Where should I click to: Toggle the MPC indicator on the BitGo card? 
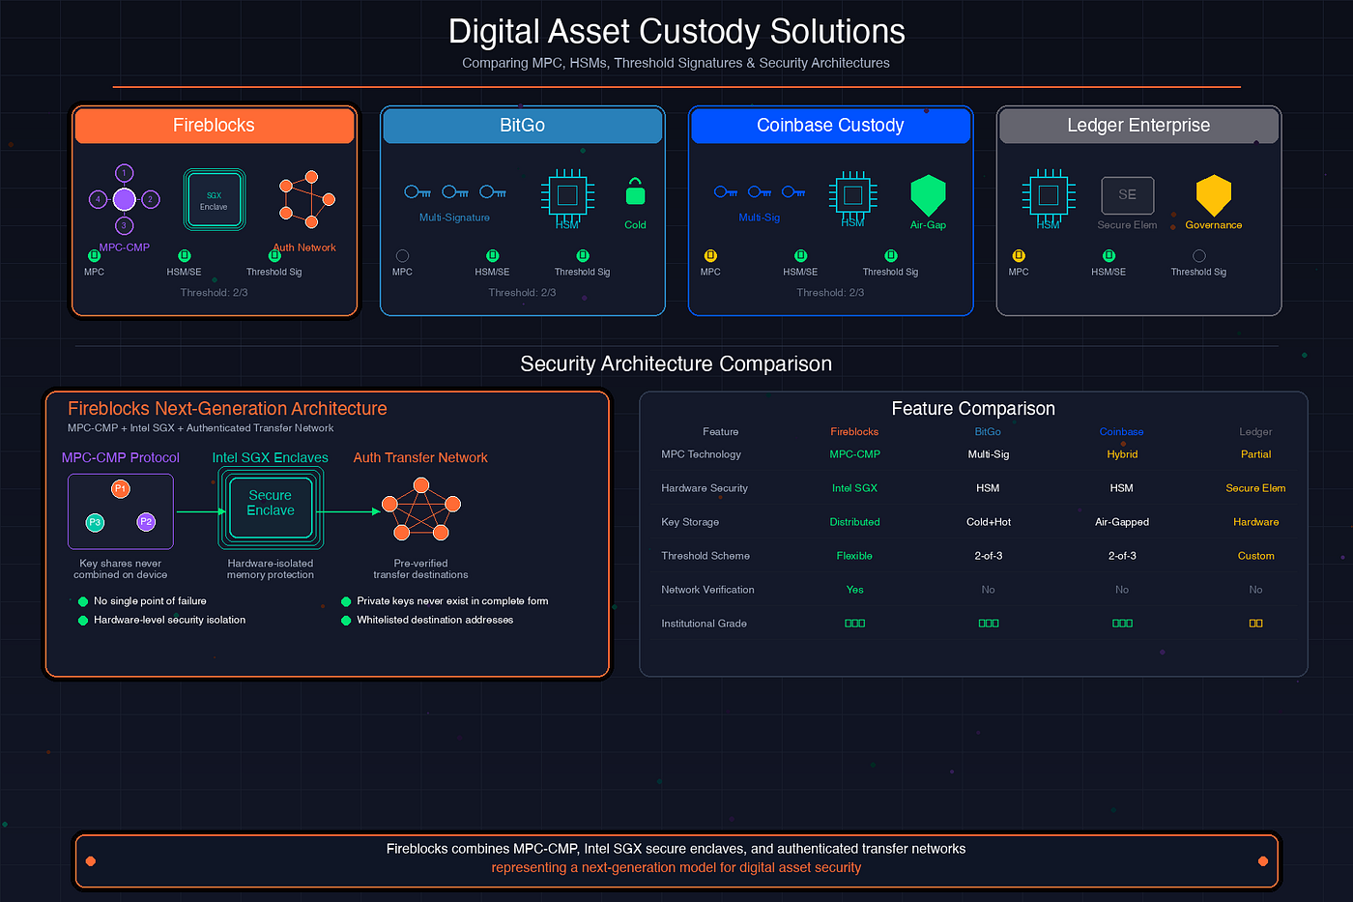(402, 255)
